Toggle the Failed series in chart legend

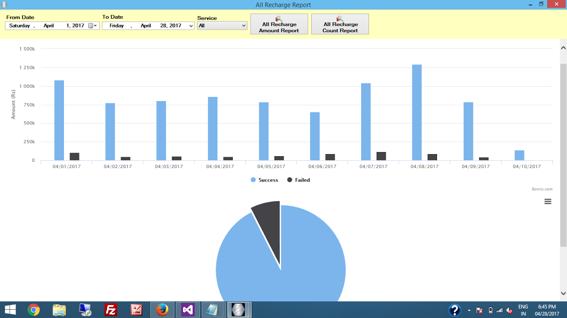coord(298,180)
